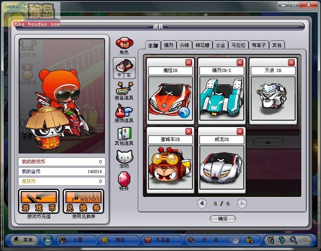Open 使用兑换券 redeem voucher

tap(83, 202)
